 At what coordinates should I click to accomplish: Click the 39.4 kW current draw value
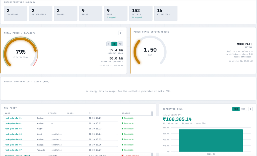116,50
